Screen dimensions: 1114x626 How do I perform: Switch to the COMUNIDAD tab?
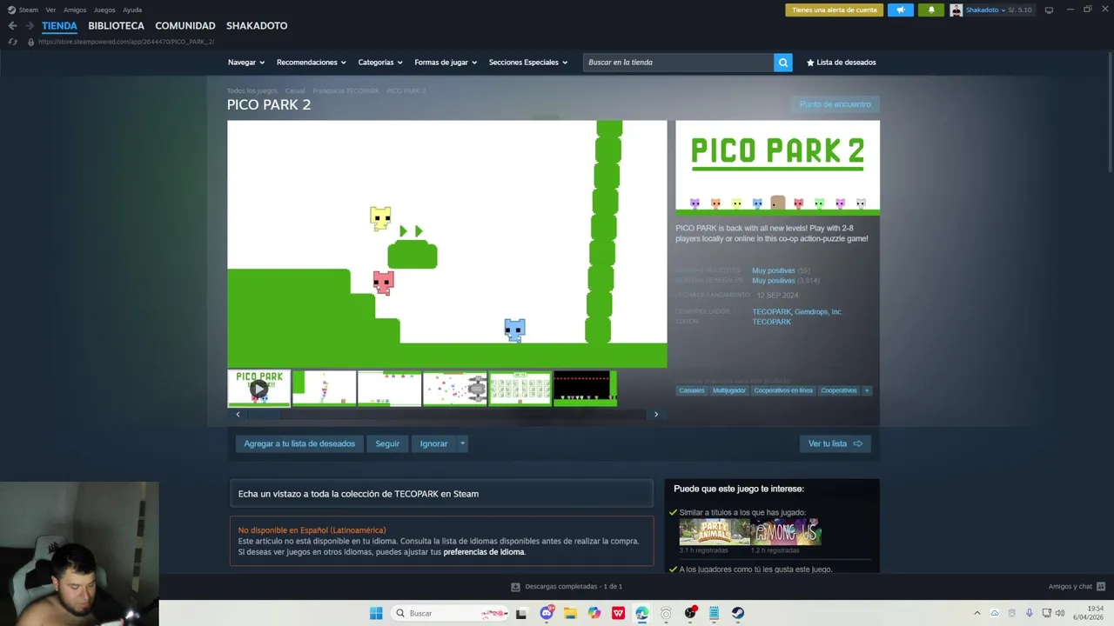185,26
